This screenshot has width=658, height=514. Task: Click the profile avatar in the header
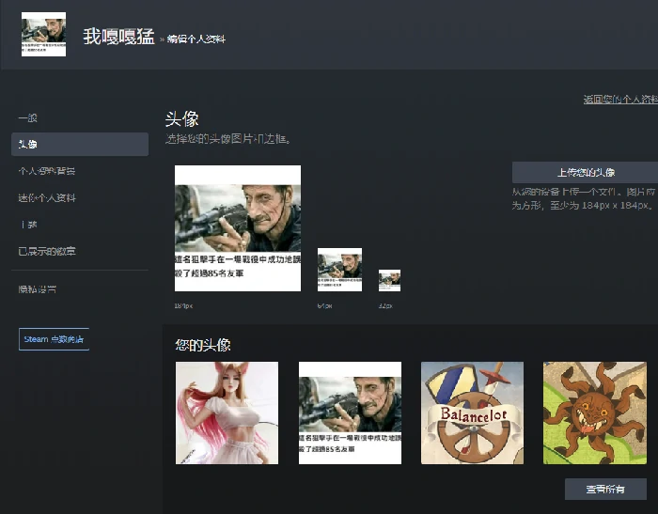(x=43, y=35)
